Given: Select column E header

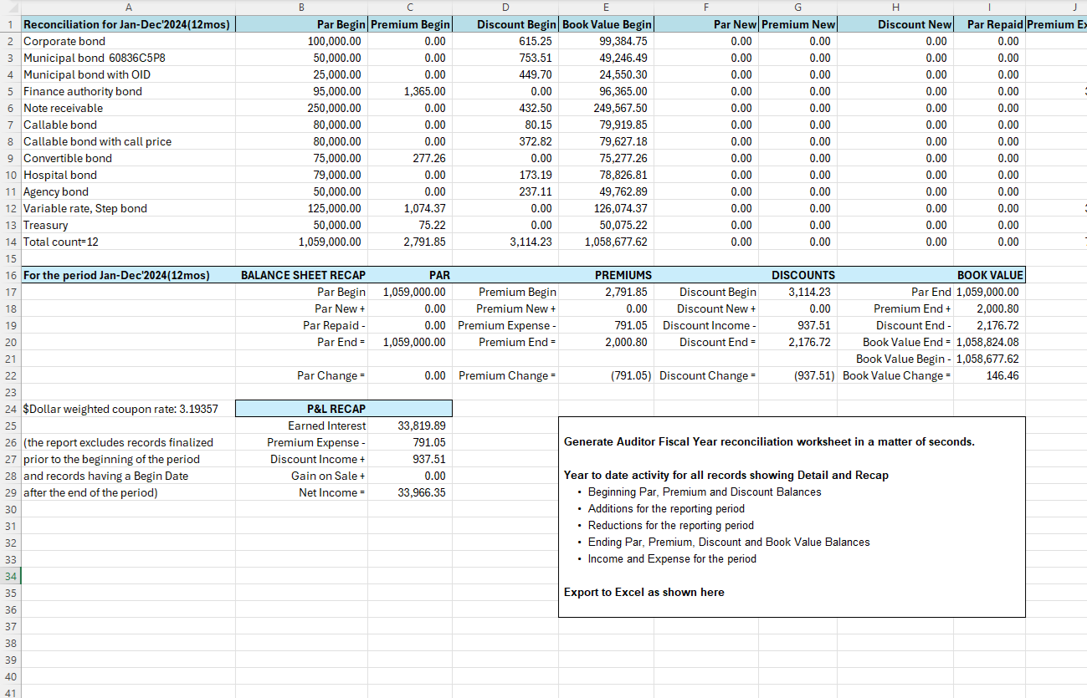Looking at the screenshot, I should coord(607,8).
